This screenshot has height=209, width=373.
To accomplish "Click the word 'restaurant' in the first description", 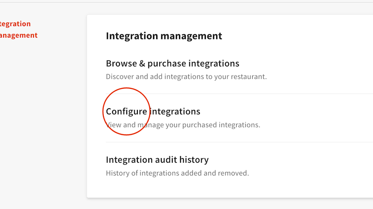I will point(249,77).
